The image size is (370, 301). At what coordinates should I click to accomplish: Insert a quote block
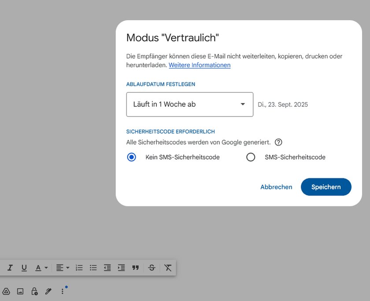136,267
